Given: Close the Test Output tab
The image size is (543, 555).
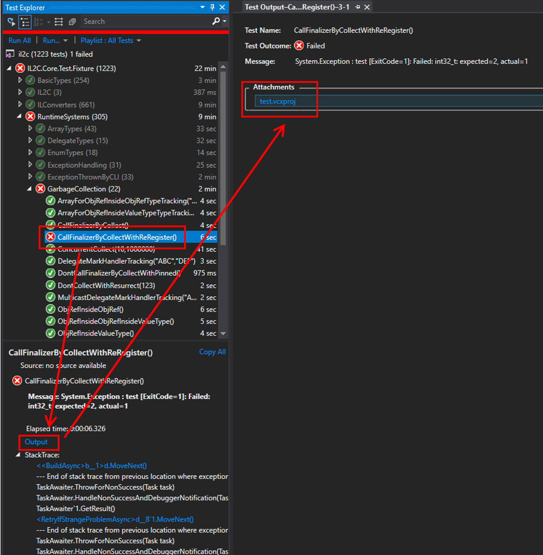Looking at the screenshot, I should (x=367, y=7).
